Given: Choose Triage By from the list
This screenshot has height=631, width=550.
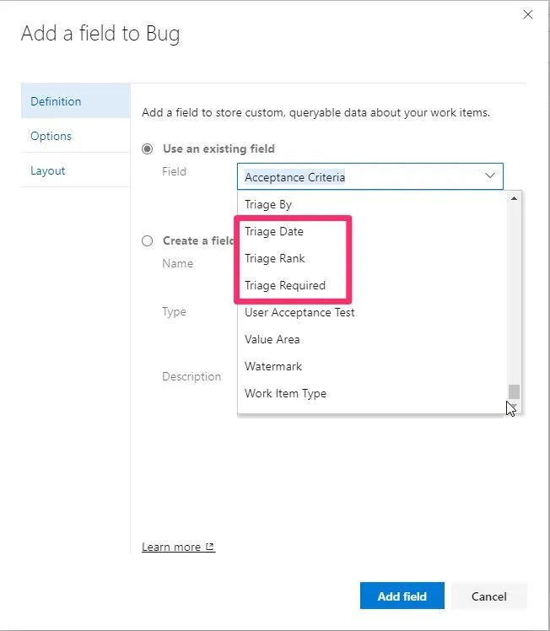Looking at the screenshot, I should (268, 204).
